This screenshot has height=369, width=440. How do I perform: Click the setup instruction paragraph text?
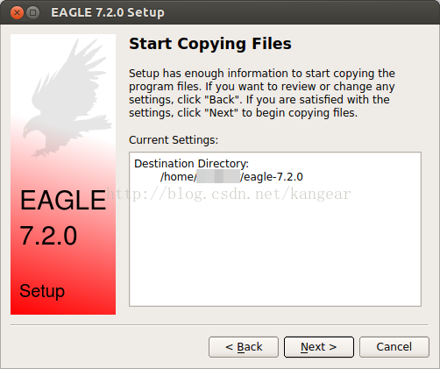(262, 93)
